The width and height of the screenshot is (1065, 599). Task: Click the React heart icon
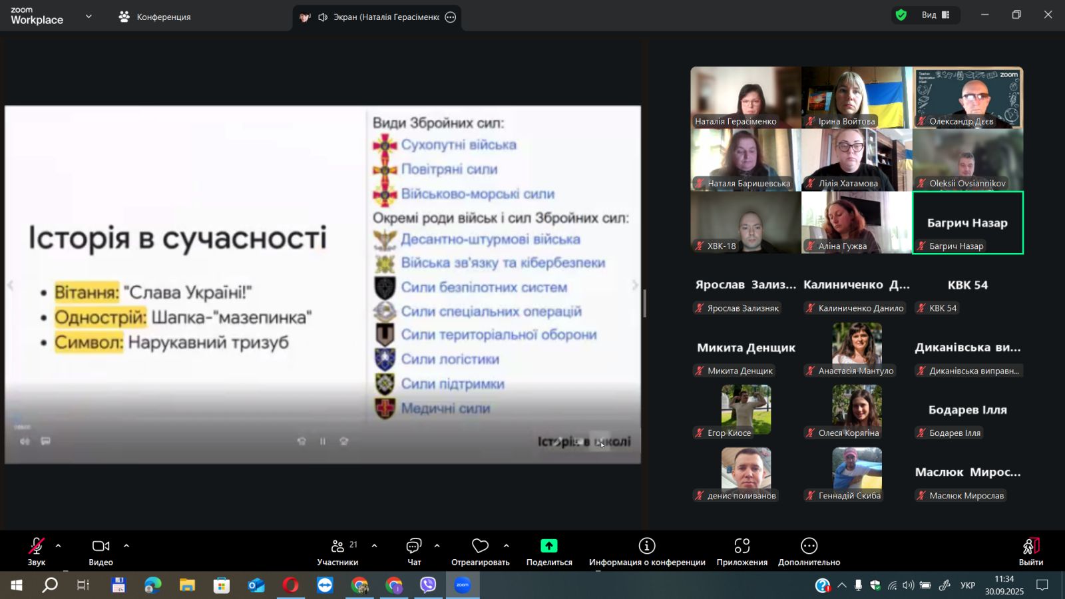(480, 546)
